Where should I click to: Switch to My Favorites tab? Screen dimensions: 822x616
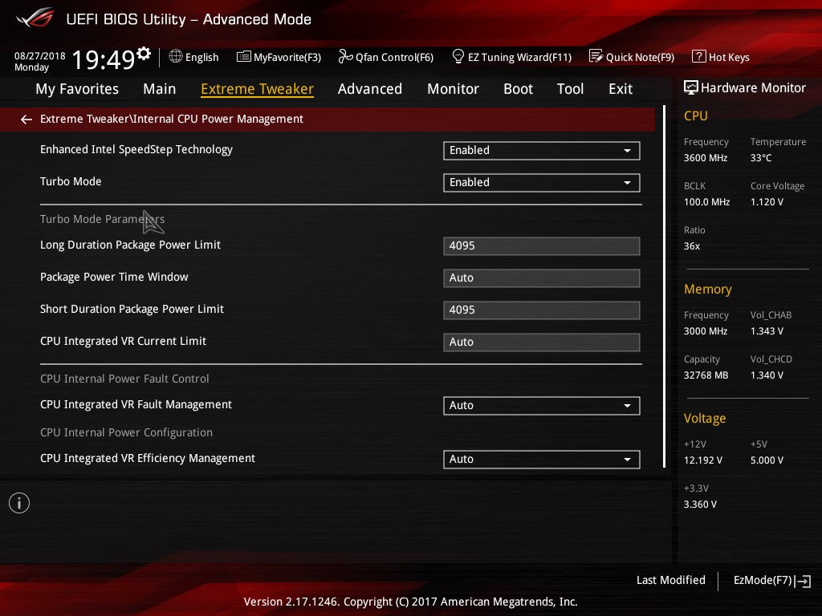pyautogui.click(x=77, y=89)
